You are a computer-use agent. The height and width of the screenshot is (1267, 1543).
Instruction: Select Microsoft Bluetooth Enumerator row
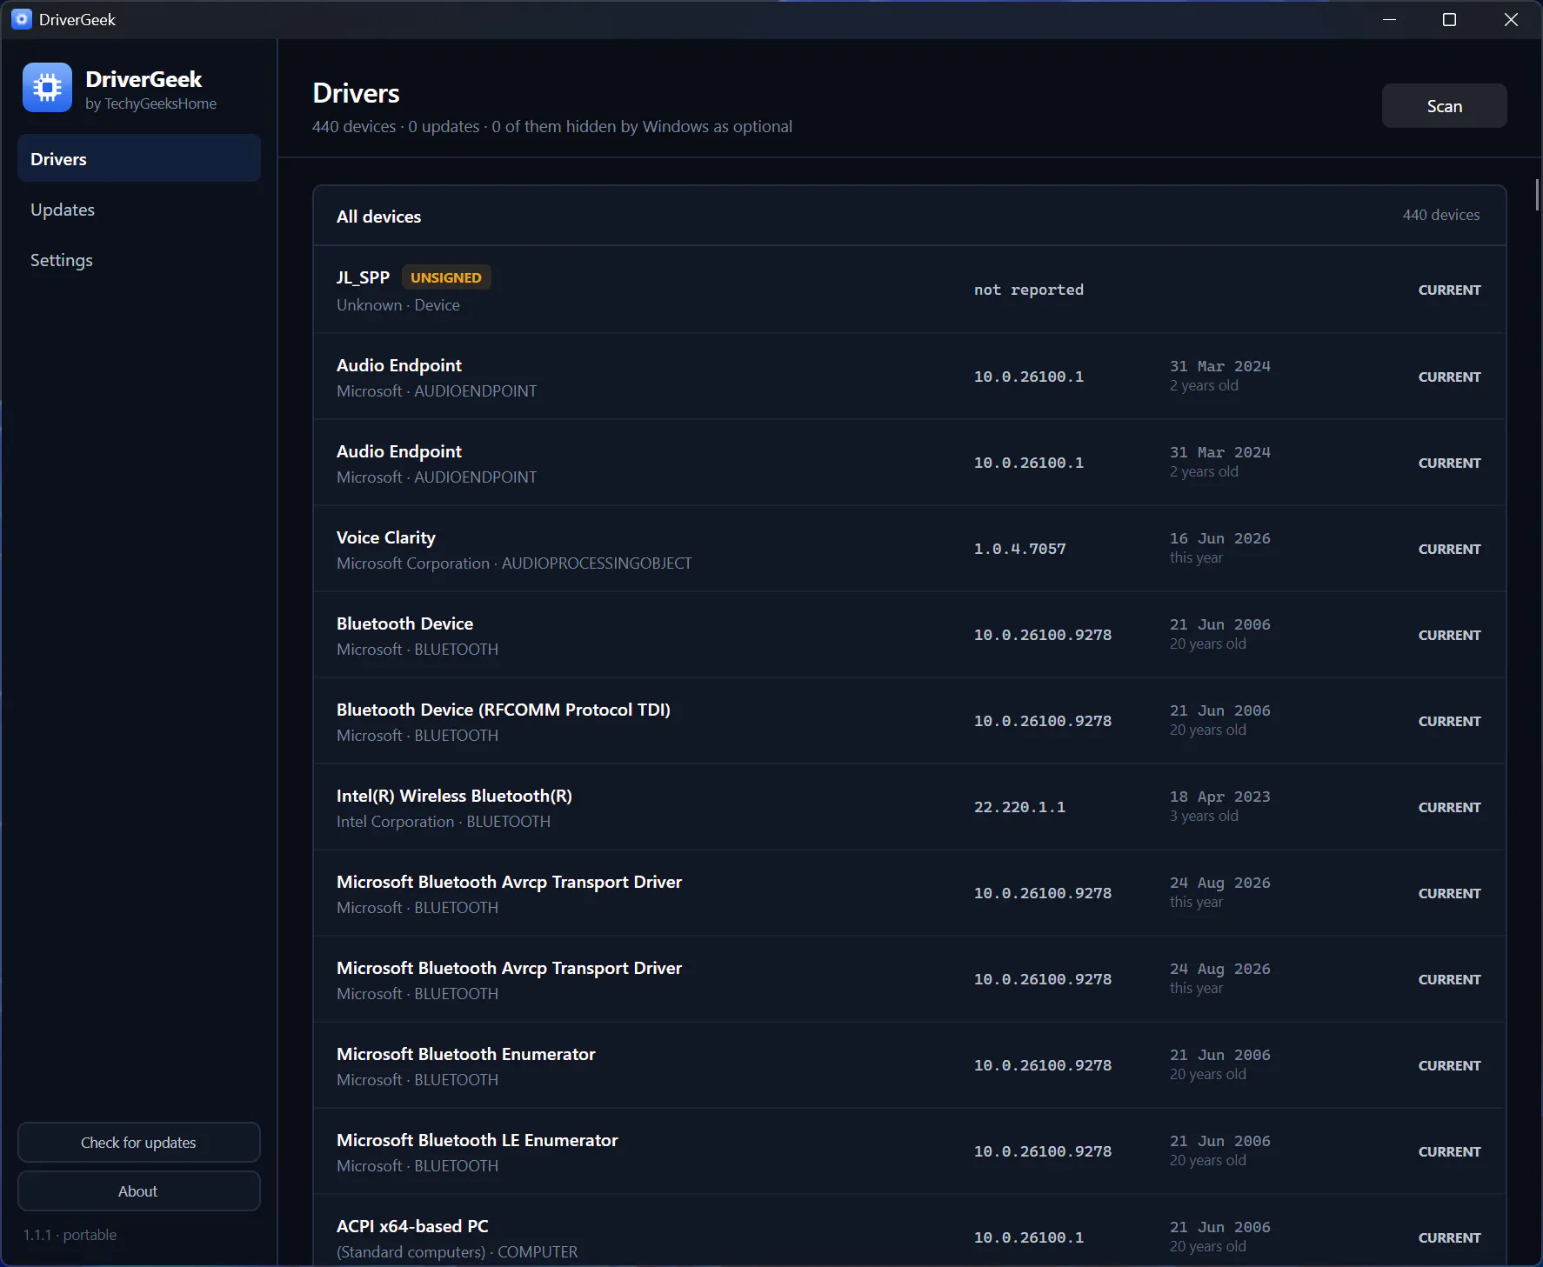coord(909,1066)
